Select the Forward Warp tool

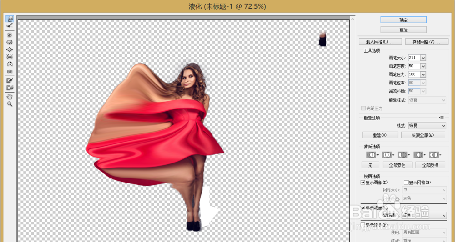point(10,19)
